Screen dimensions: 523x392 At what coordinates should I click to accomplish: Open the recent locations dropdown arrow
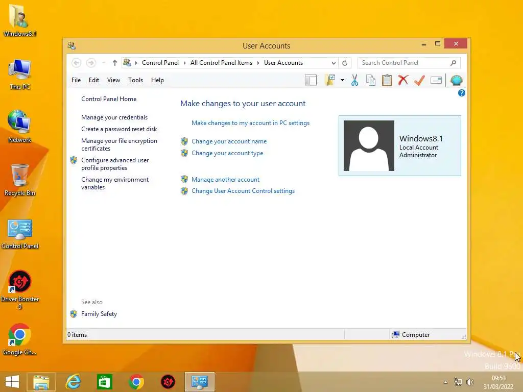tap(103, 63)
